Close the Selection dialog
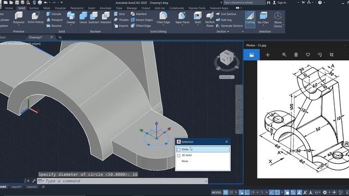Screen dimensions: 349x196 pyautogui.click(x=227, y=142)
